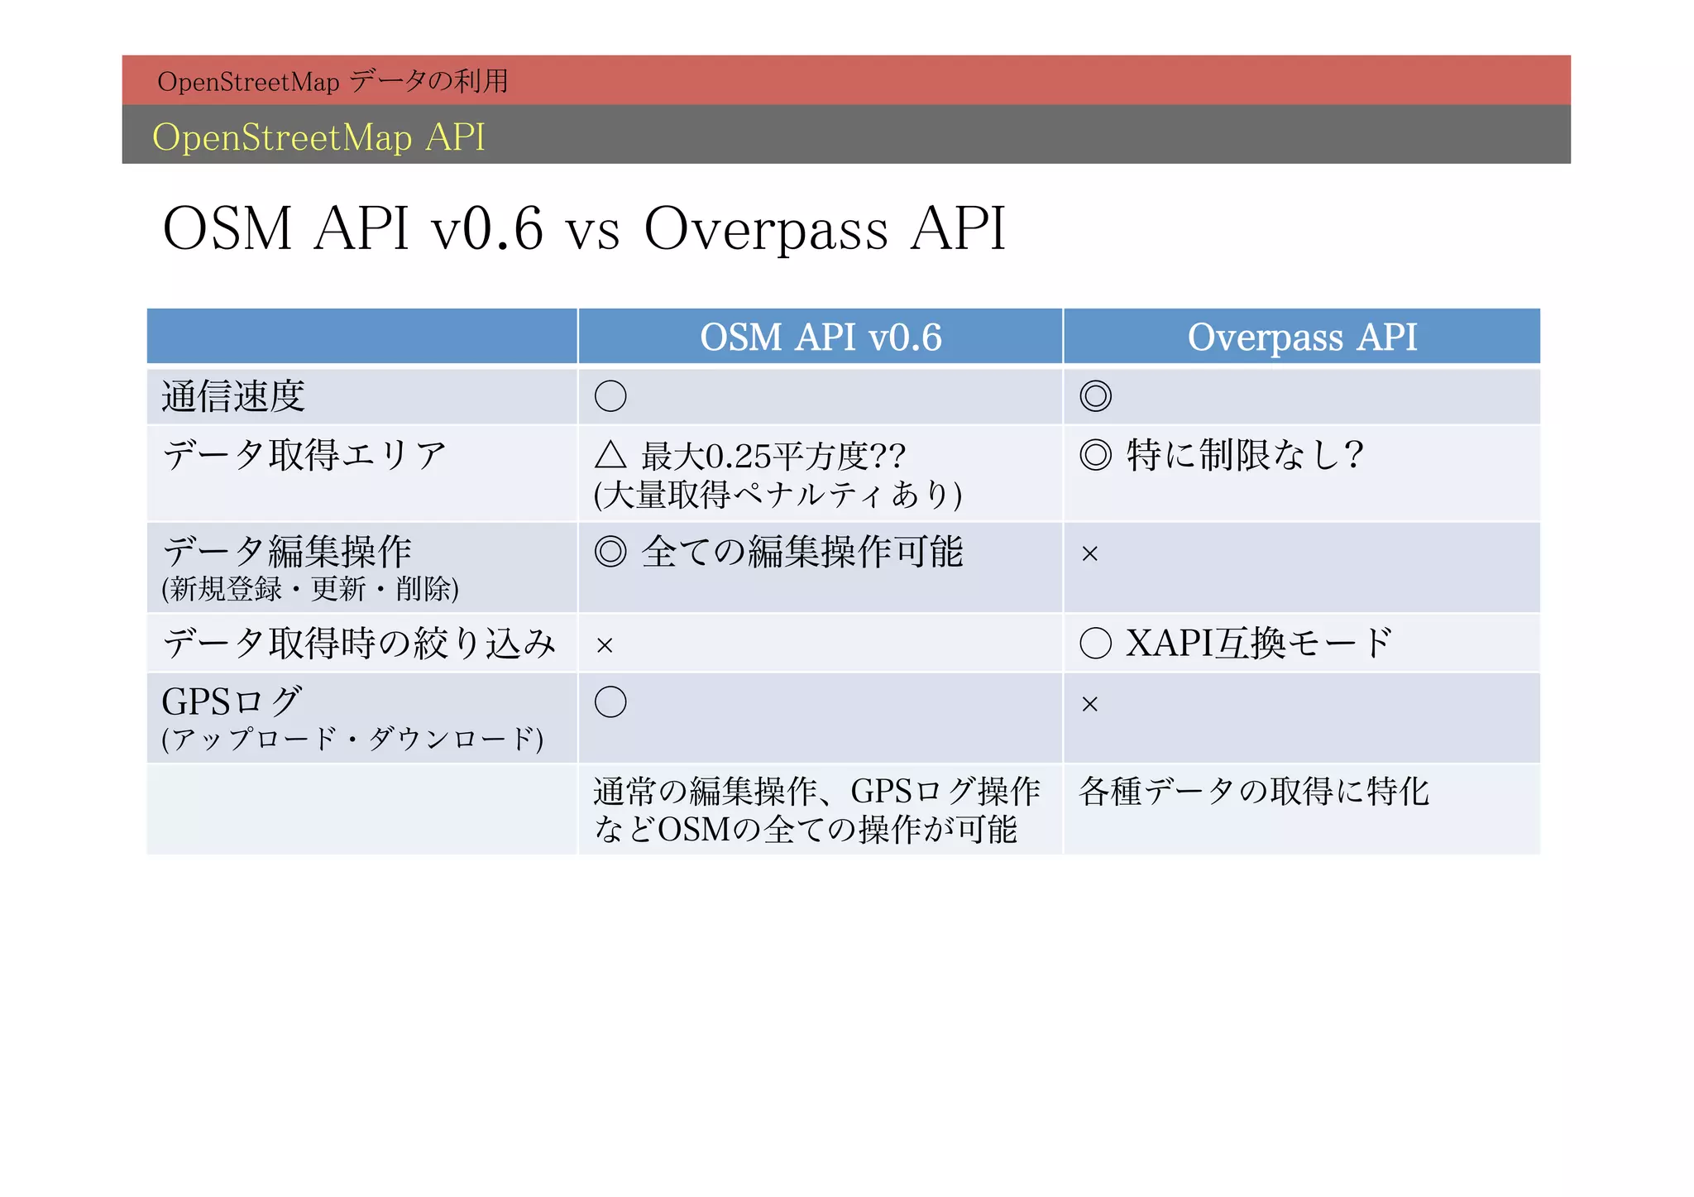Screen dimensions: 1694x1197
Task: Click the × mark in GPSログ Overpass cell
Action: coord(1090,705)
